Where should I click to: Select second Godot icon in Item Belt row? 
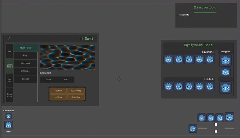(x=179, y=86)
